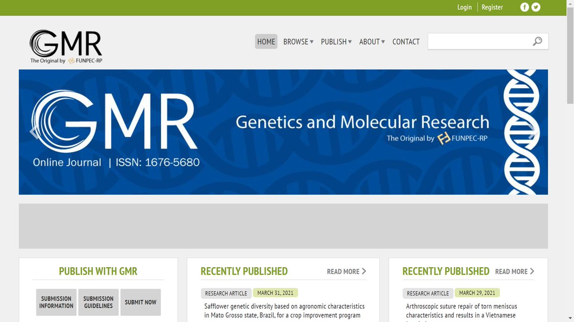Open the Facebook icon in top bar
This screenshot has width=574, height=322.
coord(525,7)
